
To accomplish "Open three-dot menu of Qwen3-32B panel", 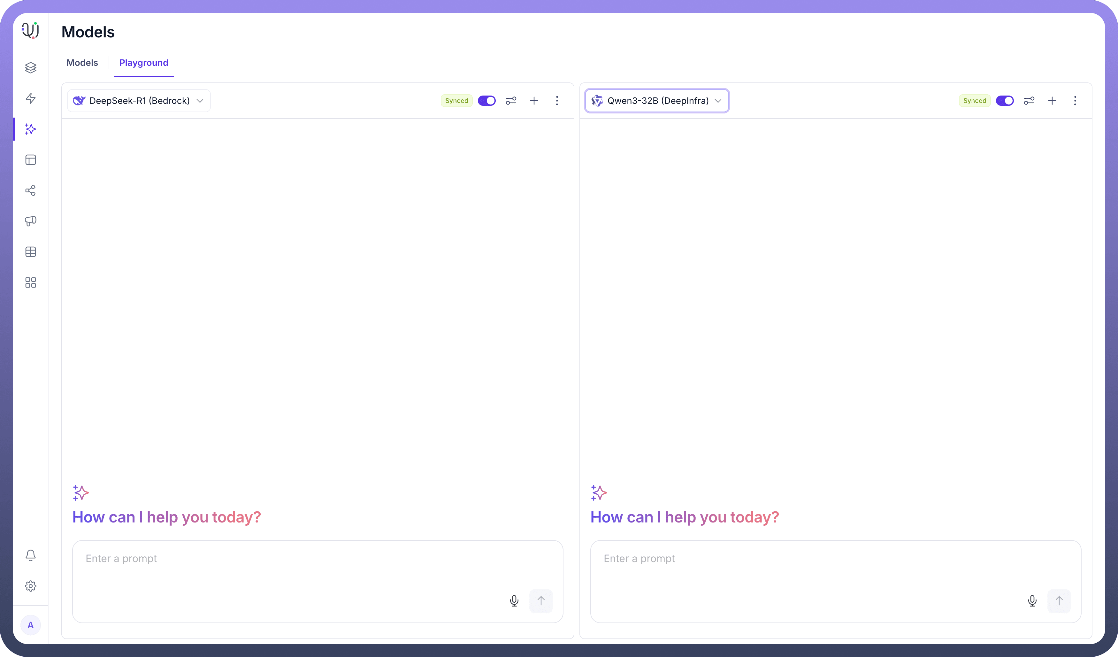I will [1075, 101].
